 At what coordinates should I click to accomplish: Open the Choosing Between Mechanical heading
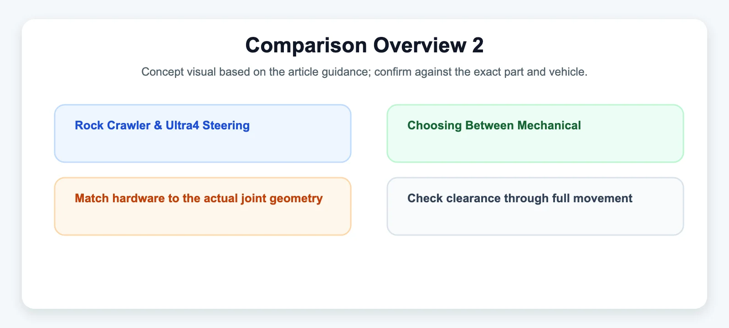point(494,125)
